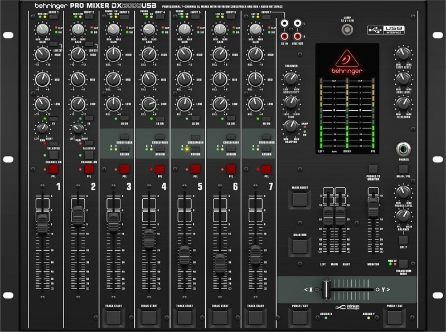The height and width of the screenshot is (332, 446).
Task: Click the channel 7 volume fader
Action: pos(255,255)
